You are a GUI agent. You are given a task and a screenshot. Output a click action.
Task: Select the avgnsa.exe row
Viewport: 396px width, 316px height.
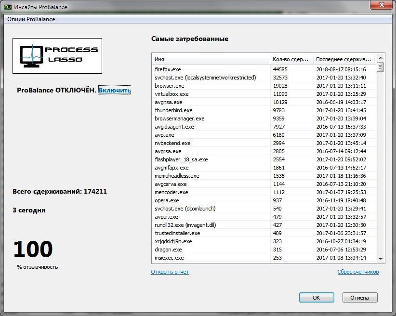(x=264, y=102)
